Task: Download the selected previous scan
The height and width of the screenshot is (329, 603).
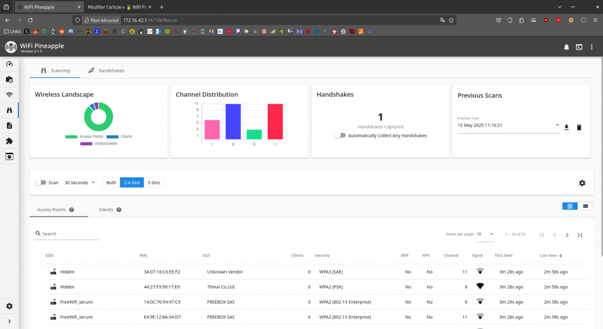Action: 566,127
